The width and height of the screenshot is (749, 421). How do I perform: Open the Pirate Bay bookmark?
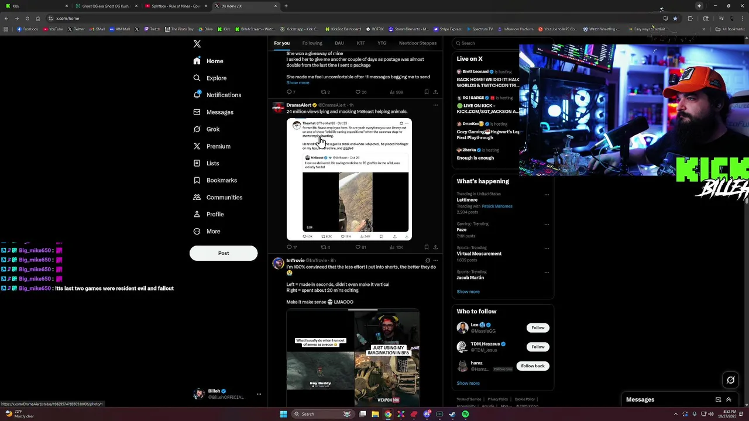[x=179, y=29]
